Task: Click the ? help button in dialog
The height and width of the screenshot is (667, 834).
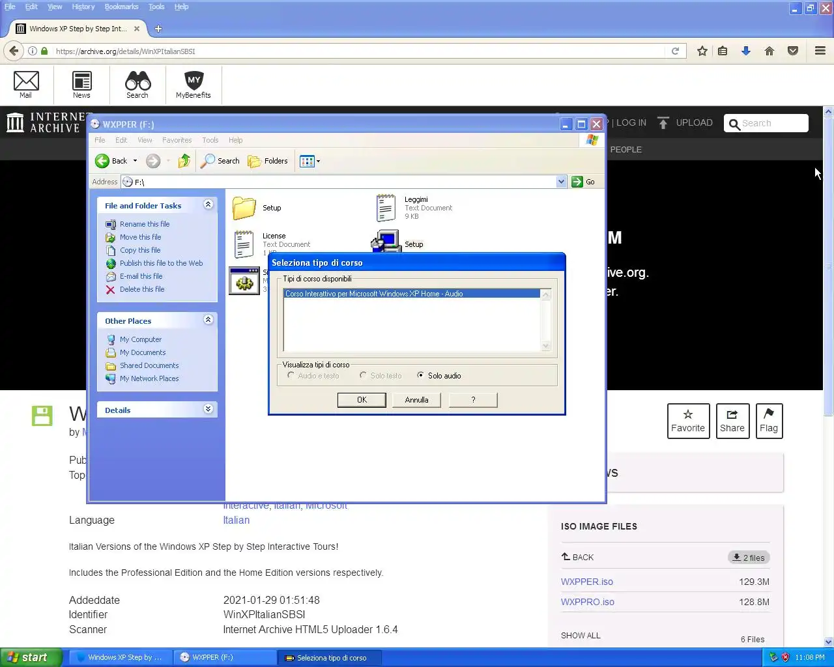Action: click(x=473, y=400)
